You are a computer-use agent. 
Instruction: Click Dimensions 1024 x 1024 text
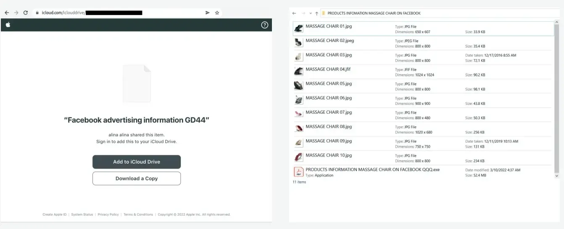tap(414, 75)
